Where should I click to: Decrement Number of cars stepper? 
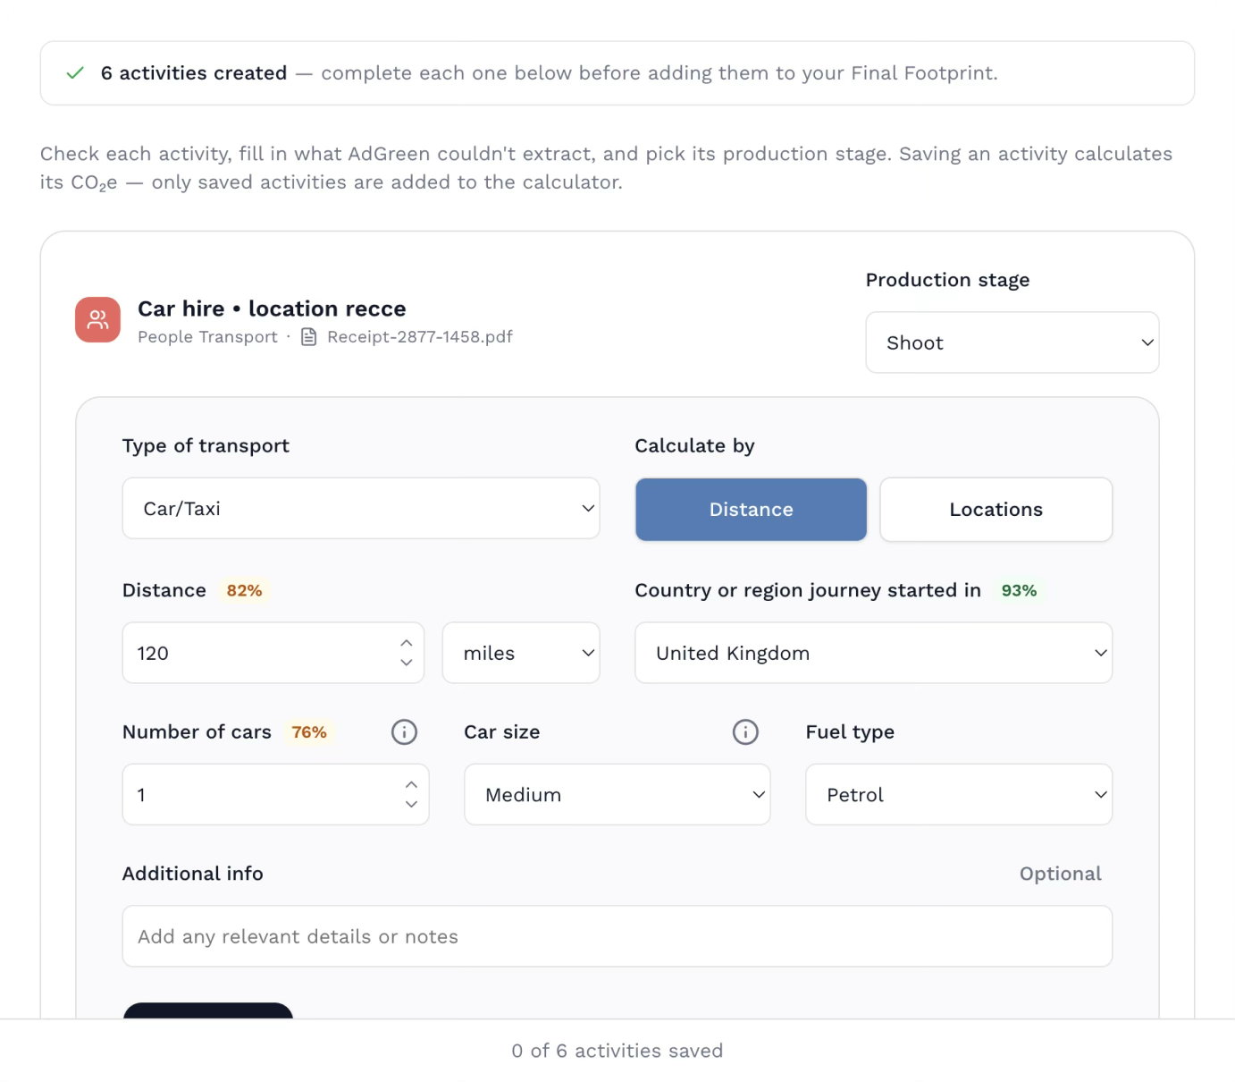coord(411,804)
